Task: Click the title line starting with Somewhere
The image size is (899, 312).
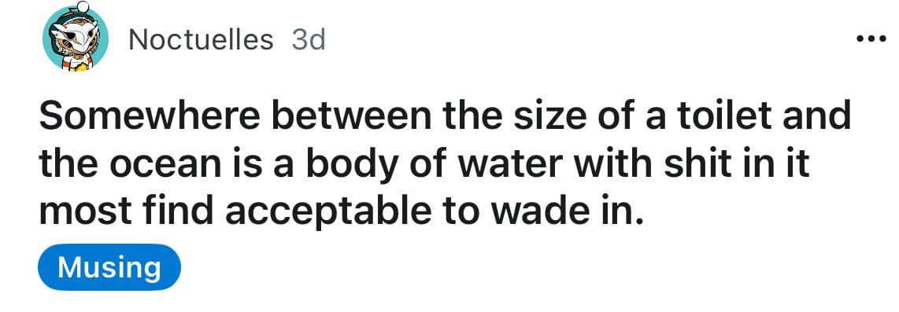Action: click(x=445, y=116)
